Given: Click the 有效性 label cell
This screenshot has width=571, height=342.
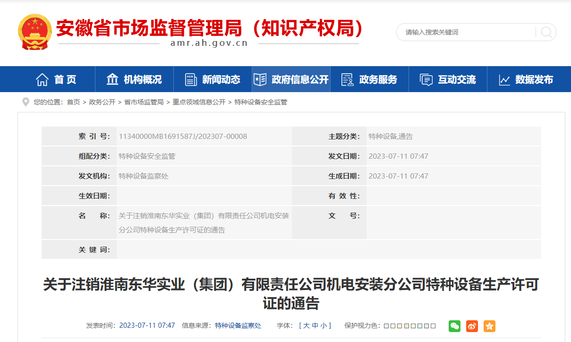Looking at the screenshot, I should (x=329, y=196).
